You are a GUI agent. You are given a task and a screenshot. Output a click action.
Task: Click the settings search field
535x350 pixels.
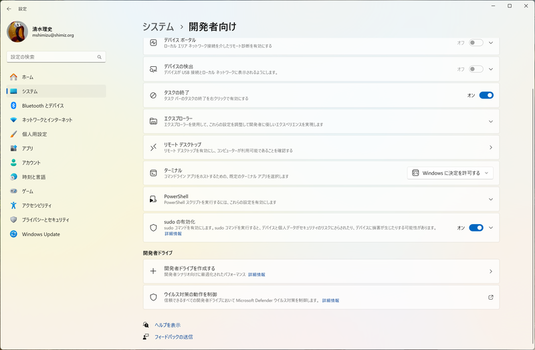click(56, 57)
